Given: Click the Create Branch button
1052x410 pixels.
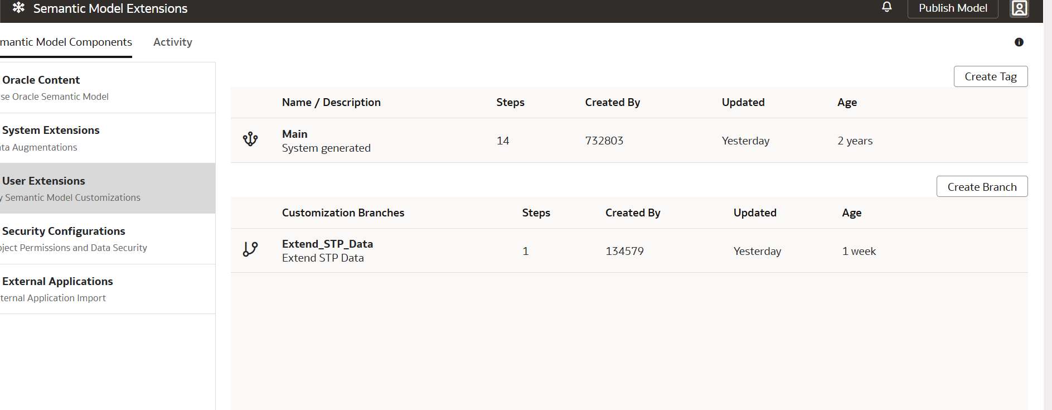Looking at the screenshot, I should click(x=982, y=187).
